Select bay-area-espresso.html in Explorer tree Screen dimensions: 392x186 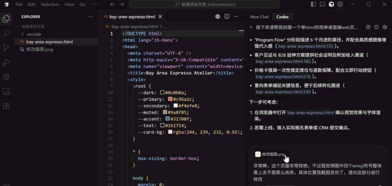click(50, 42)
